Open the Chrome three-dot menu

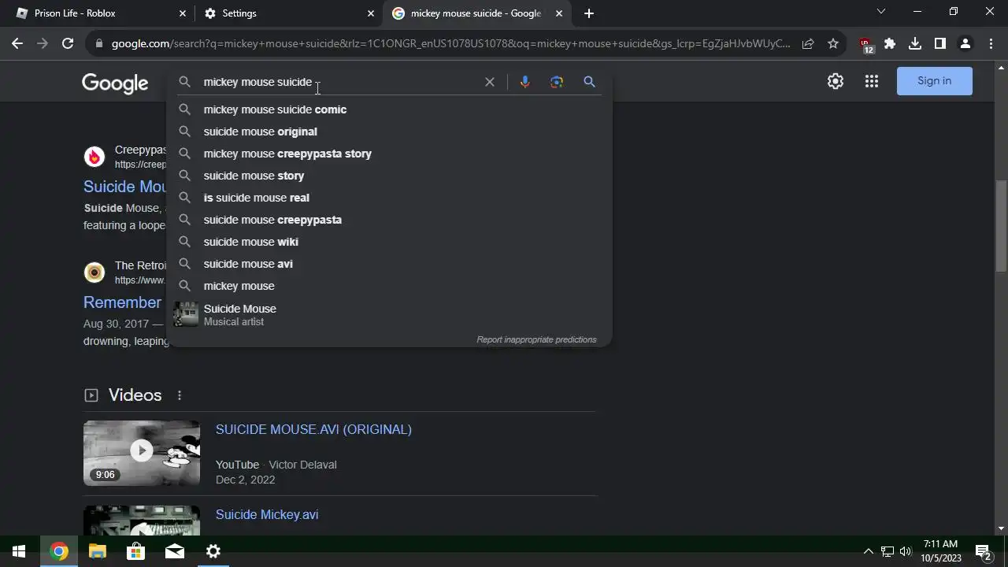[x=991, y=44]
